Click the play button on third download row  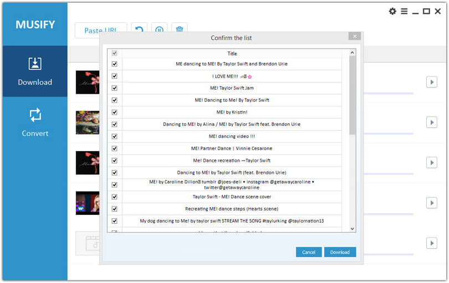coord(431,162)
